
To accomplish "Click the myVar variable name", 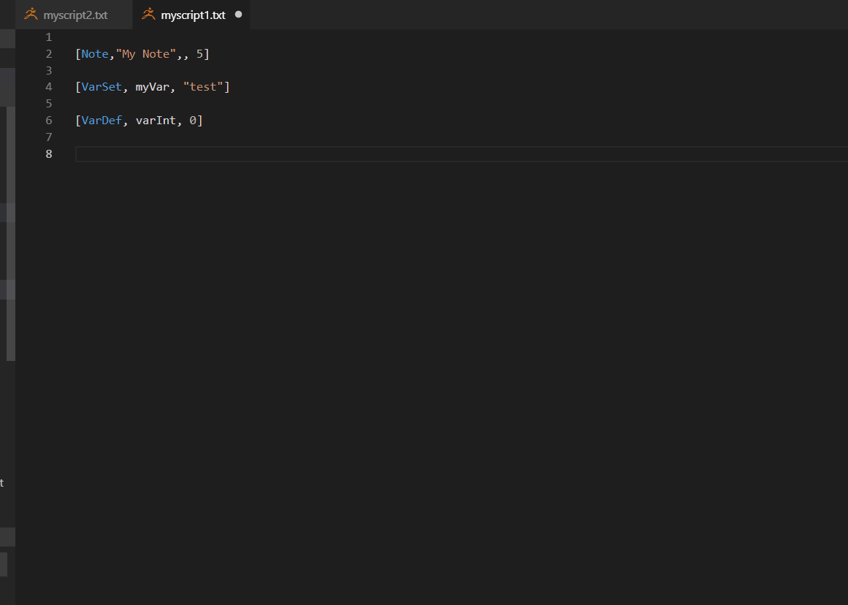I will coord(151,86).
